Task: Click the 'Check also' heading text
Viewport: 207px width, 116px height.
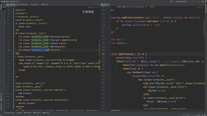Action: 24,27
